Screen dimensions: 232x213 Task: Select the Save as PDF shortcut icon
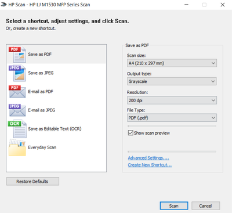pyautogui.click(x=17, y=55)
